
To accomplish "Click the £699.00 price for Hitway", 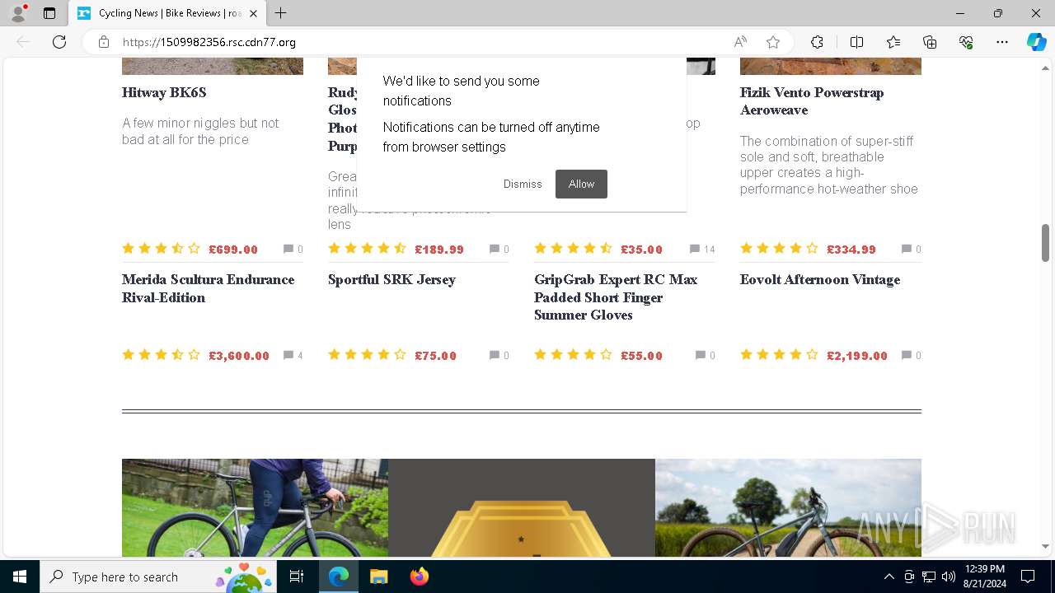I will pos(233,250).
